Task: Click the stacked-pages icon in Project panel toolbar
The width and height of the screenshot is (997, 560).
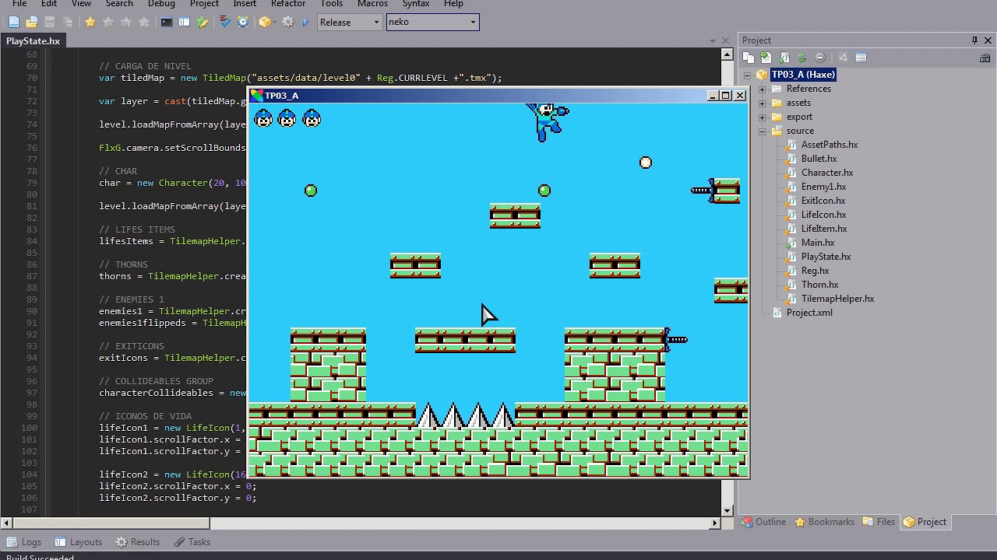Action: [749, 58]
